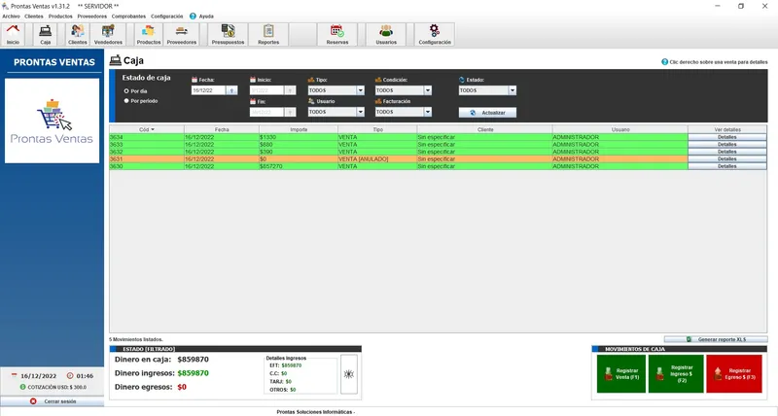The image size is (778, 416).
Task: Open the Configuración gear toolbar icon
Action: (x=435, y=34)
